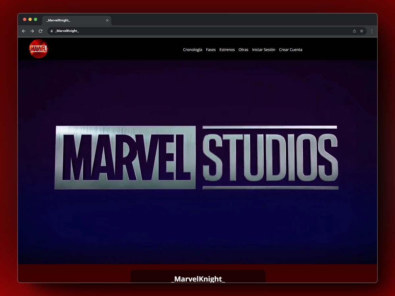Close the _MarvelKnight_ browser tab

tap(107, 20)
